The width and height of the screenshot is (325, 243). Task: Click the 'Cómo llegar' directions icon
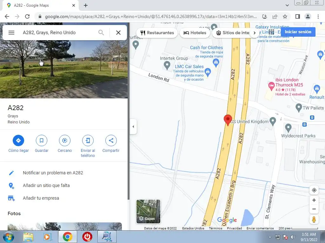[18, 140]
